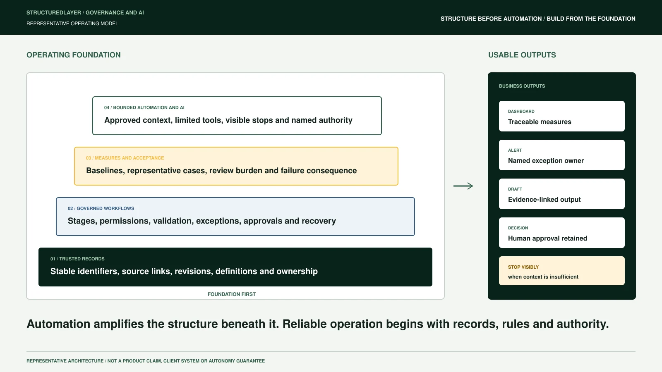Viewport: 662px width, 372px height.
Task: Click 'STRUCTURE BEFORE AUTOMATION / BUILD FROM THE FOUNDATION' text
Action: [x=538, y=19]
